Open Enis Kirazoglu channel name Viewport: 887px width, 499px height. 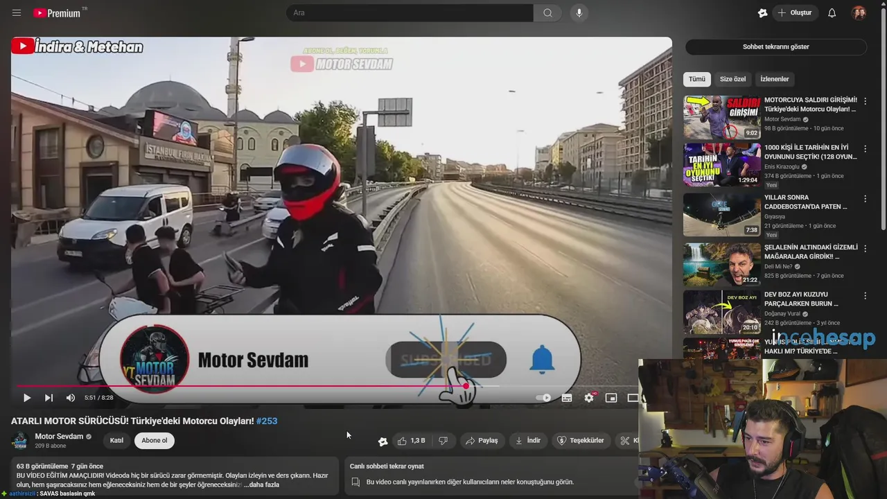coord(782,167)
